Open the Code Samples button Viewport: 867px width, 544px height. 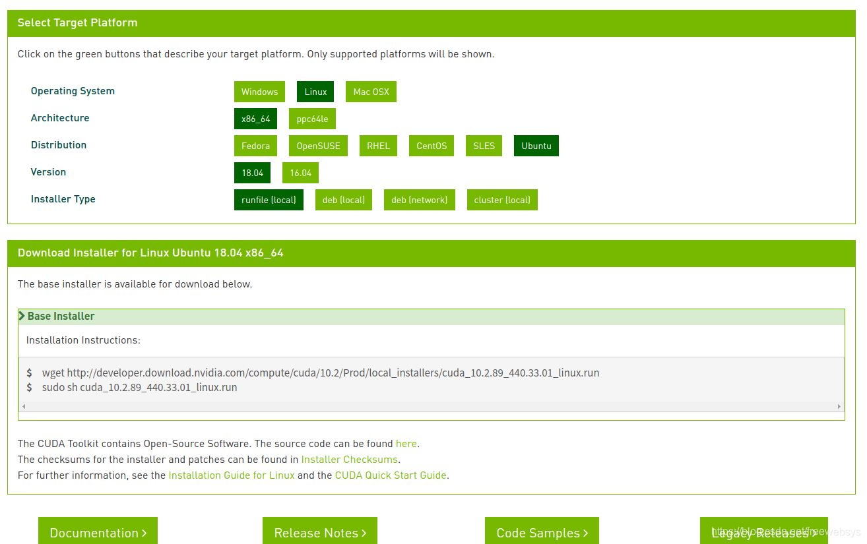tap(542, 531)
